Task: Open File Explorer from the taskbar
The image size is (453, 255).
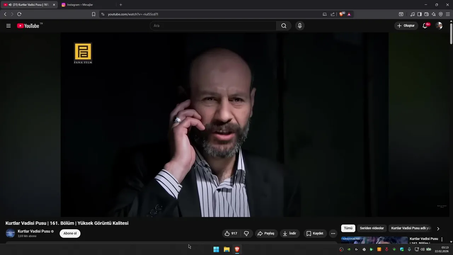Action: pyautogui.click(x=226, y=249)
